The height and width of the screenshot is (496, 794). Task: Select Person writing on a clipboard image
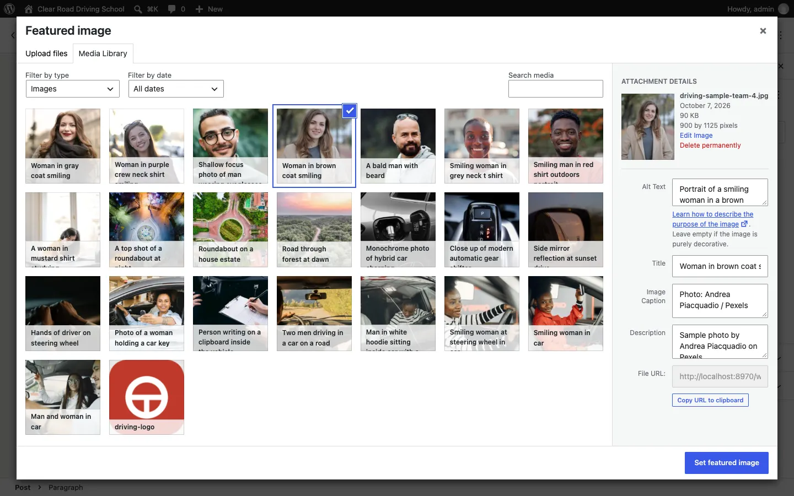(230, 314)
